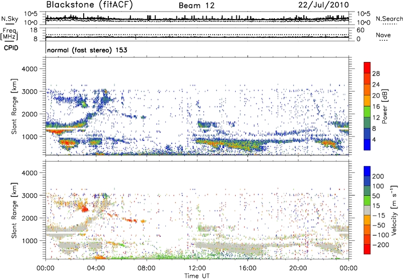Image resolution: width=403 pixels, height=279 pixels.
Task: Click the "Slant Range [km]" label of the velocity panel
Action: [x=14, y=210]
